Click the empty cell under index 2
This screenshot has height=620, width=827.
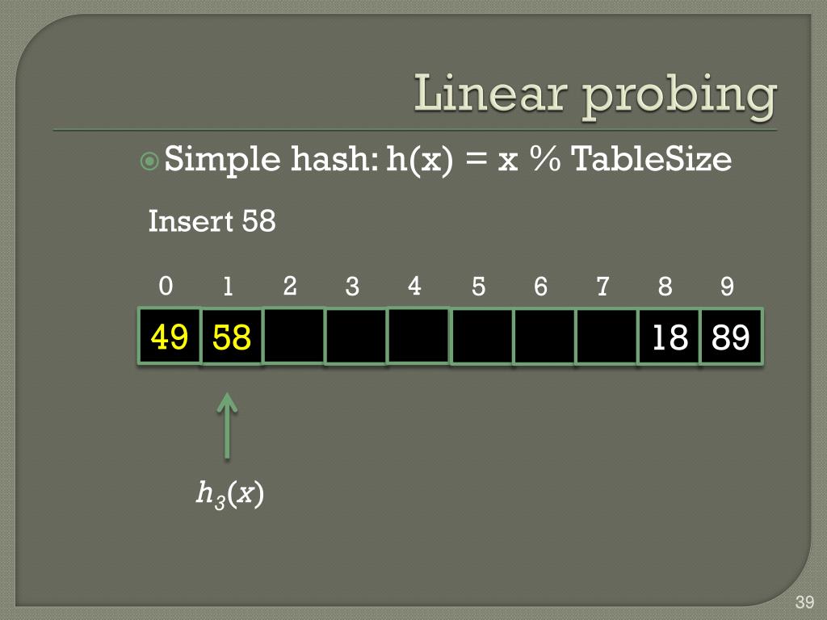click(x=294, y=337)
